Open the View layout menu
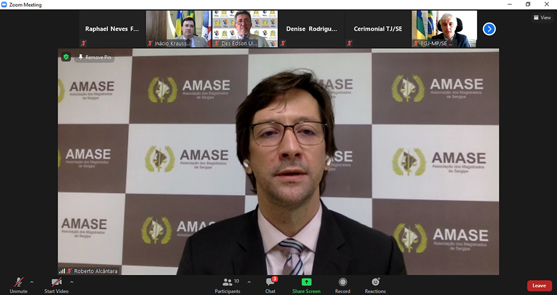Screen dimensions: 557x295 (542, 17)
